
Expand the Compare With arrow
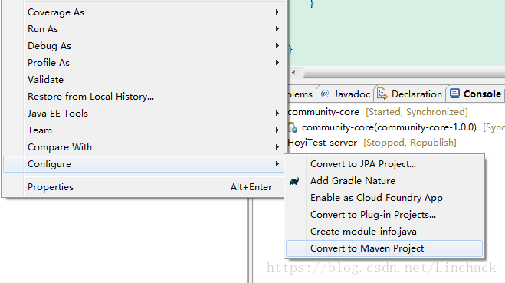(x=277, y=147)
